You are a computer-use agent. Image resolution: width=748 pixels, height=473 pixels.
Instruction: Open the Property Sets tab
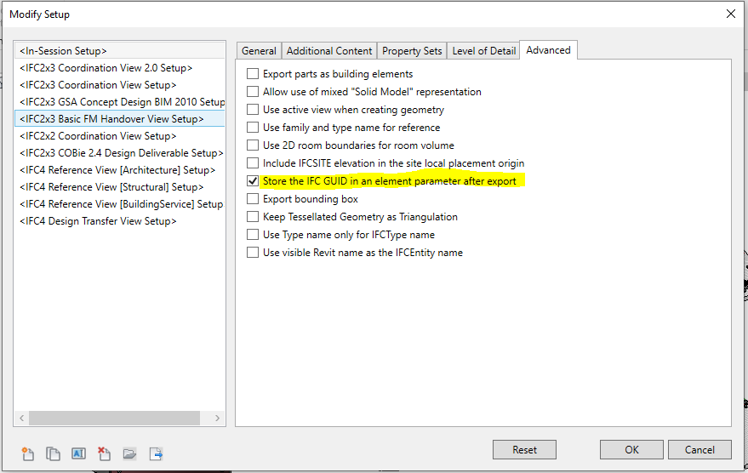pos(412,51)
